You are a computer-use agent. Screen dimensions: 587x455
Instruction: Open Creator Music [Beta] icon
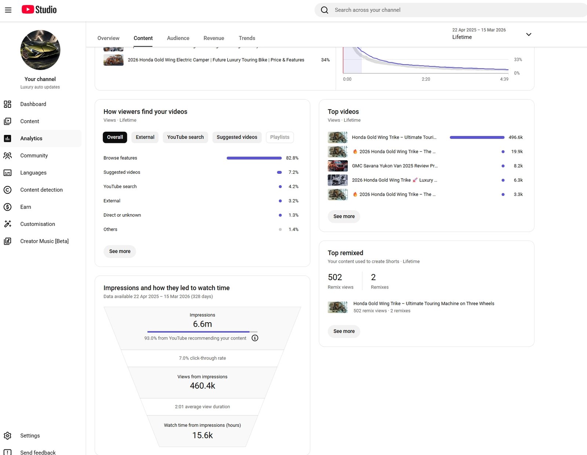(7, 241)
